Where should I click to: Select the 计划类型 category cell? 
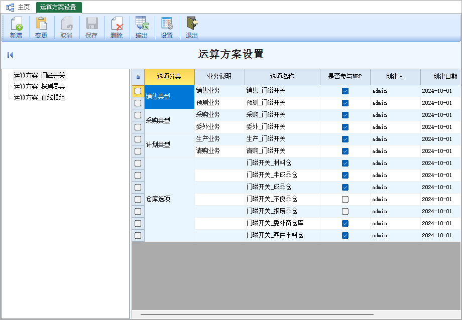pos(169,145)
